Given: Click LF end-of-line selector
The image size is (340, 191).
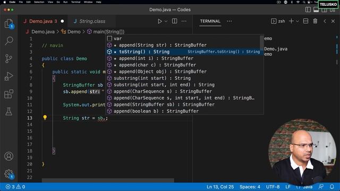Looking at the screenshot, I should (288, 187).
